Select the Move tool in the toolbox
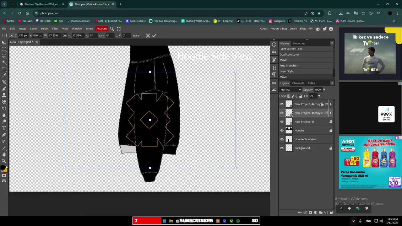Image resolution: width=402 pixels, height=226 pixels. (4, 43)
